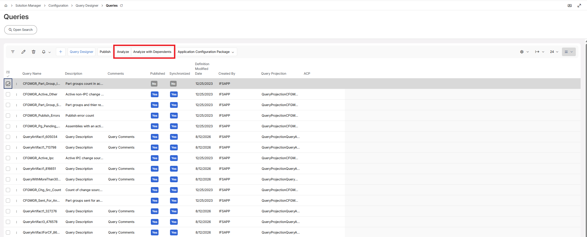Open the filter panel icon
The image size is (587, 237).
pyautogui.click(x=13, y=52)
